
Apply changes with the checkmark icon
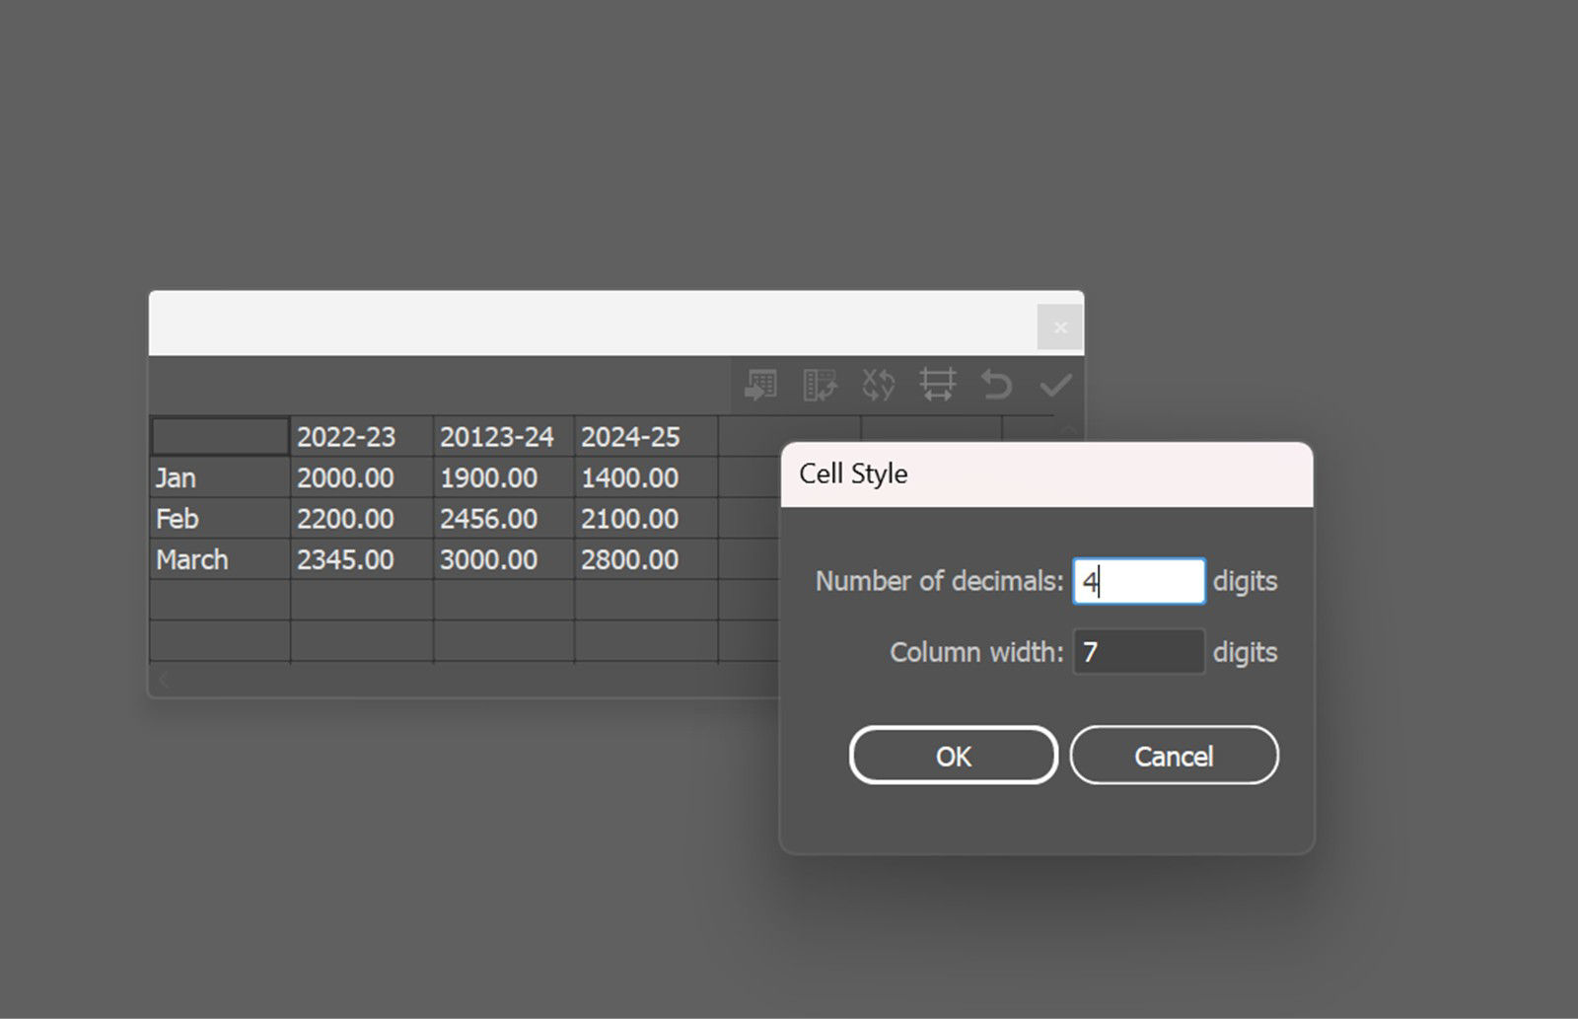[1055, 385]
